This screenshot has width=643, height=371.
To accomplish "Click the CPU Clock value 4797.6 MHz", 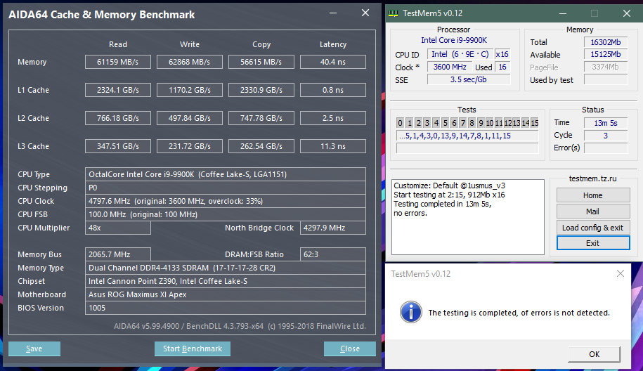I will 225,201.
